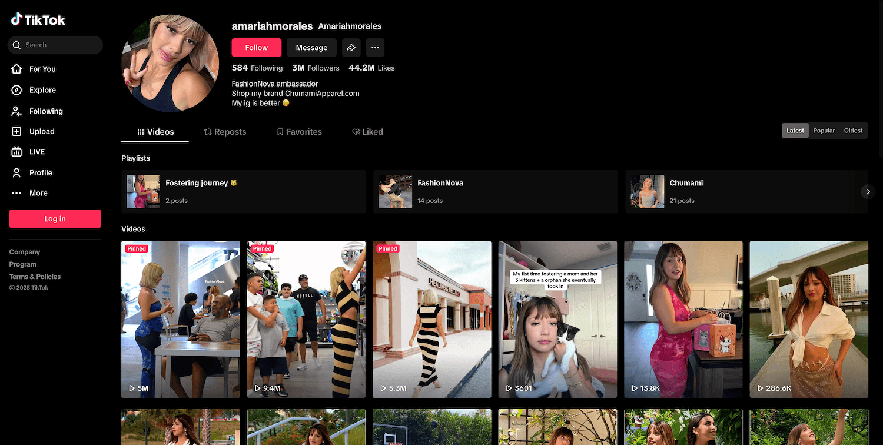Sort videos by Popular

(824, 131)
